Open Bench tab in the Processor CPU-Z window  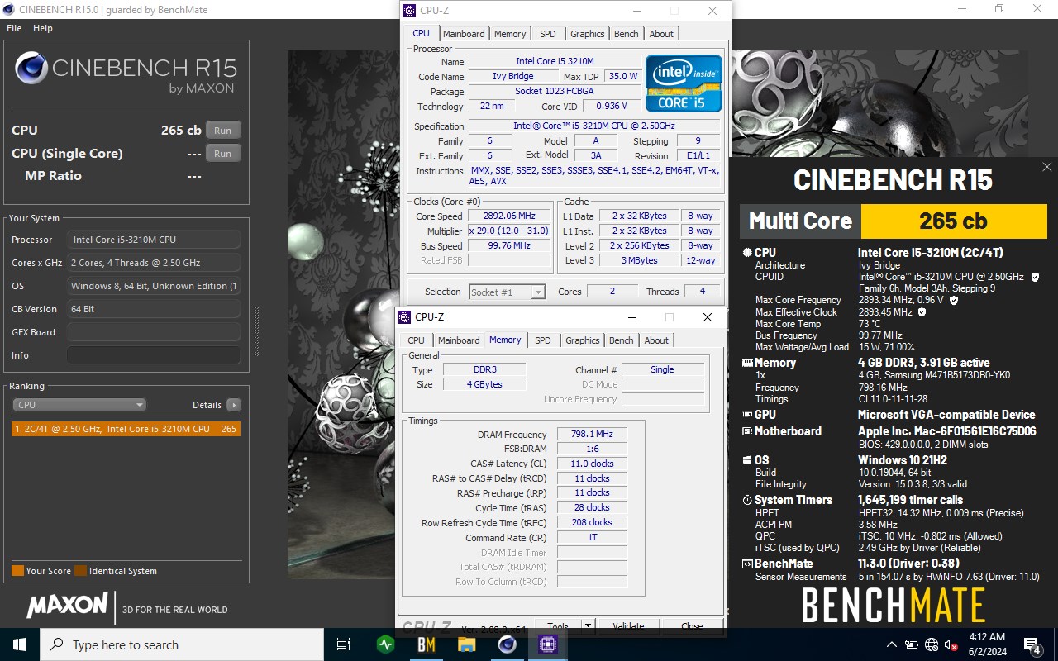[x=627, y=34]
